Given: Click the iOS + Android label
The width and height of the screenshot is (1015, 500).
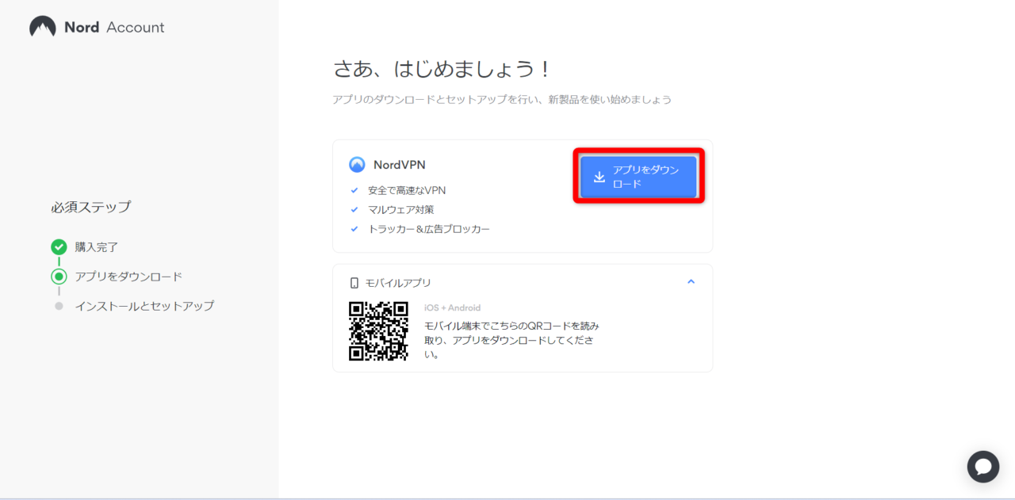Looking at the screenshot, I should 452,307.
